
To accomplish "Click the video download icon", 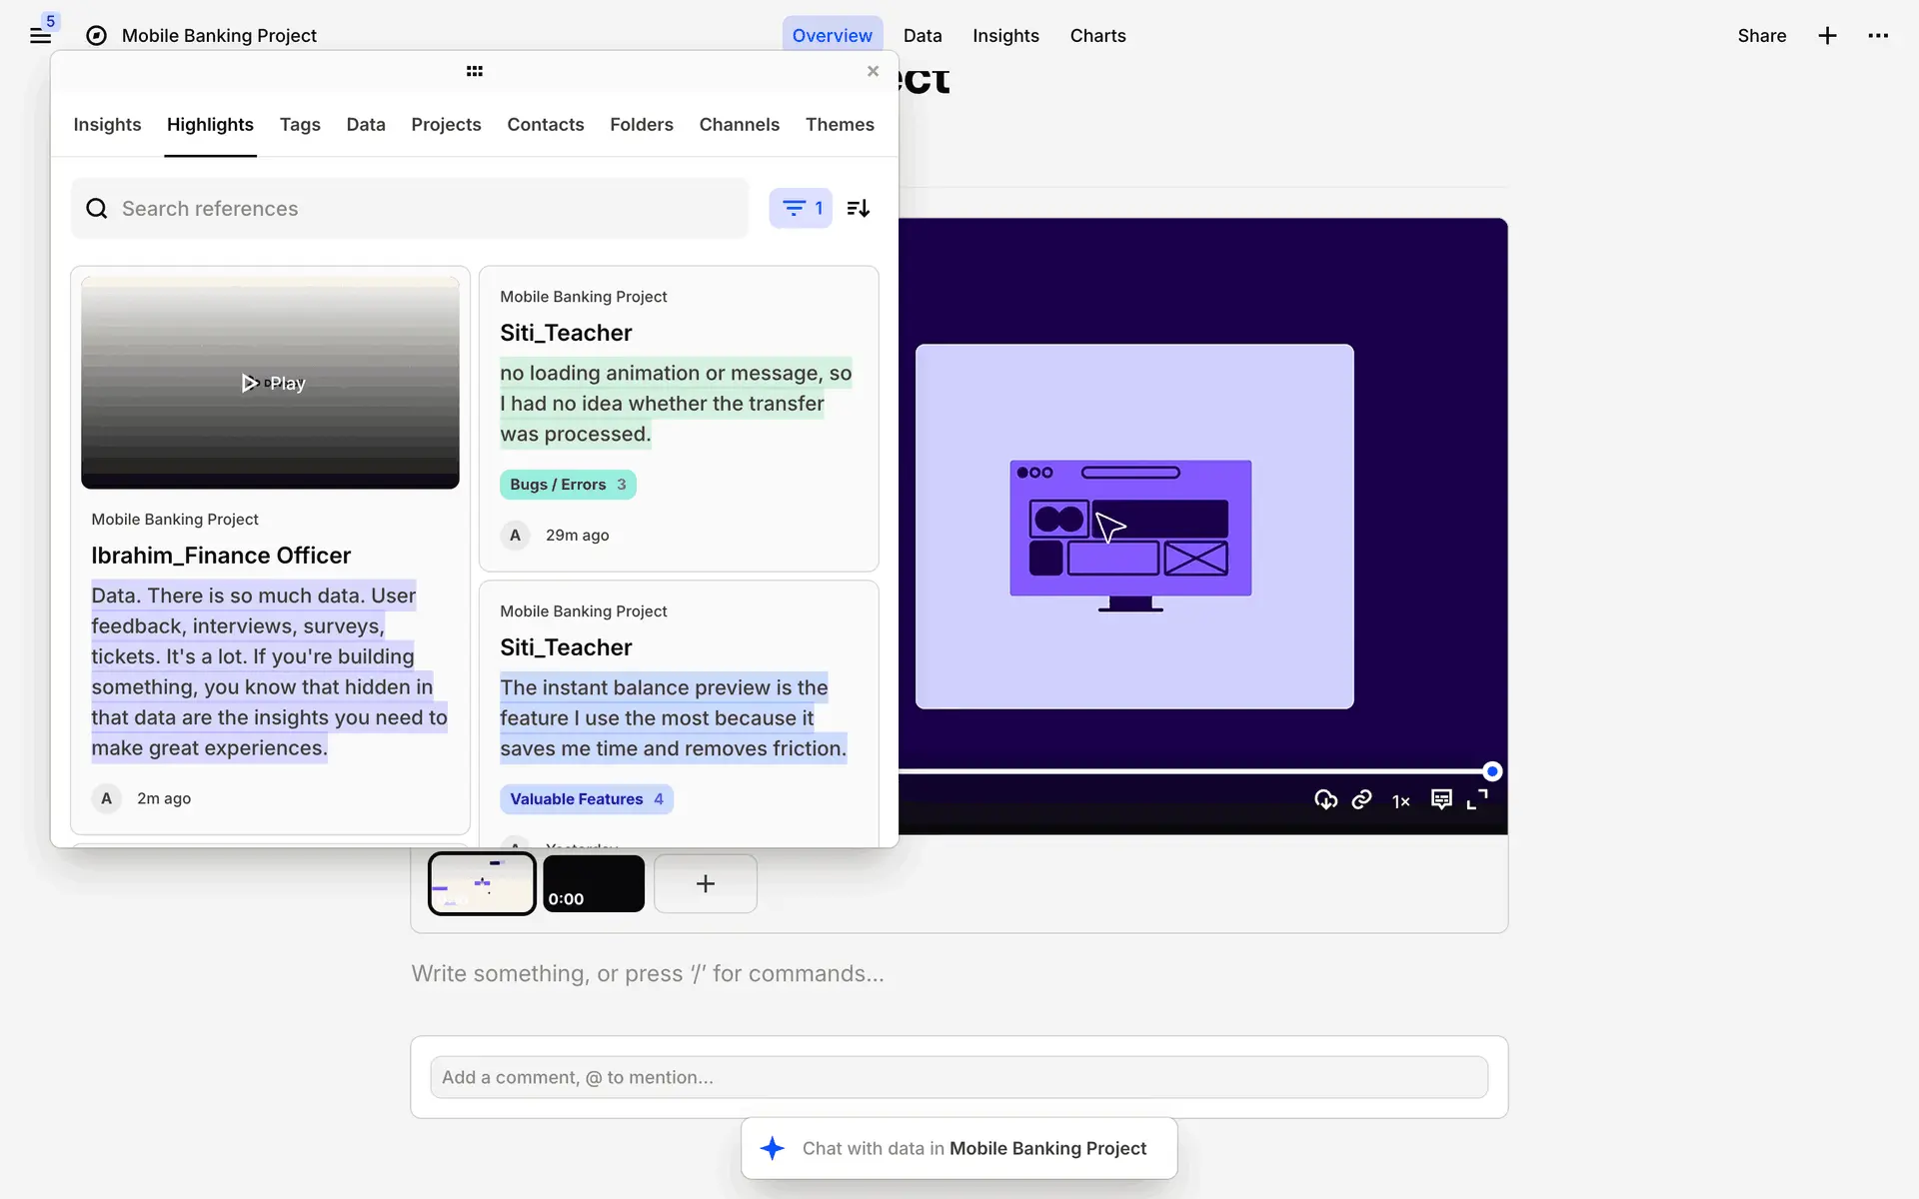I will (1325, 799).
